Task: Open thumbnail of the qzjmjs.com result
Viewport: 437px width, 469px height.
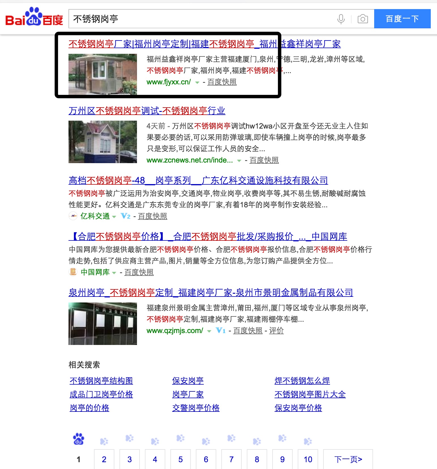Action: coord(103,324)
